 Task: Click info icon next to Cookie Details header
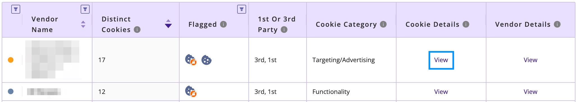[466, 24]
